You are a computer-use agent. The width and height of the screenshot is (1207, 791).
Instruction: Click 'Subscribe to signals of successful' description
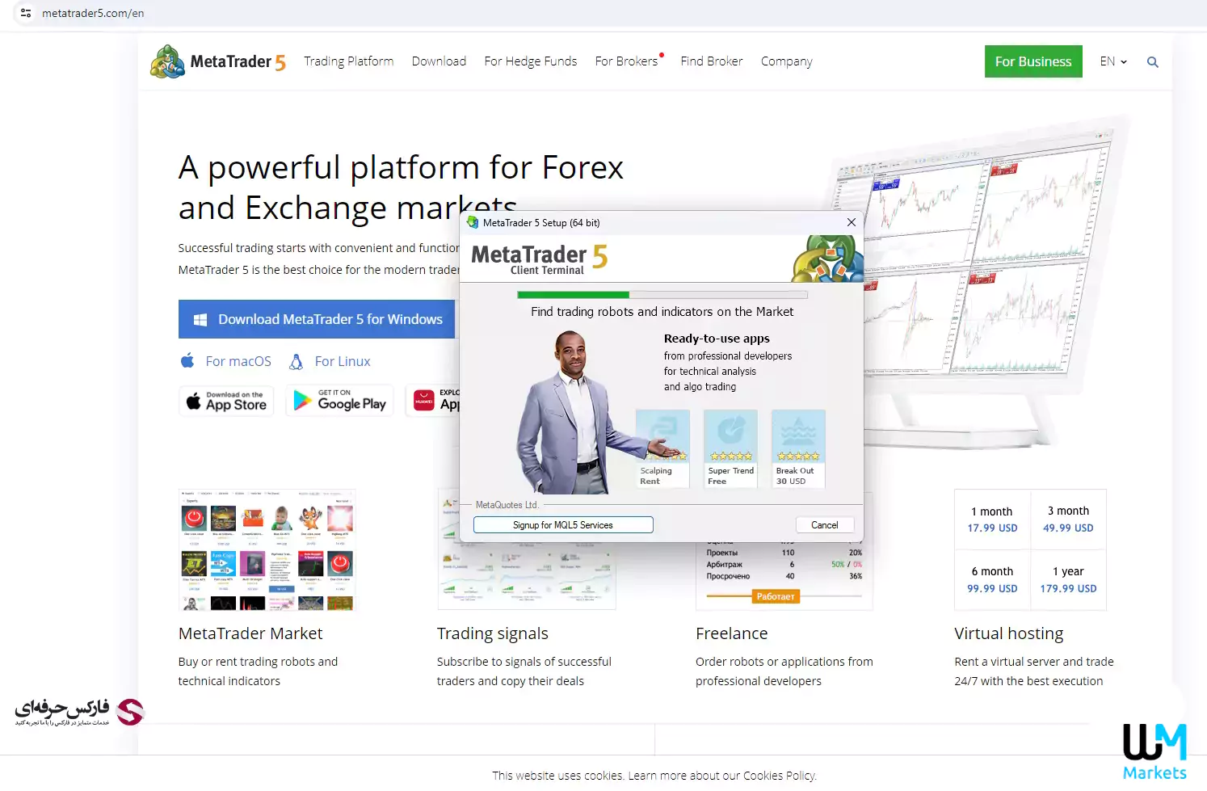(x=524, y=671)
